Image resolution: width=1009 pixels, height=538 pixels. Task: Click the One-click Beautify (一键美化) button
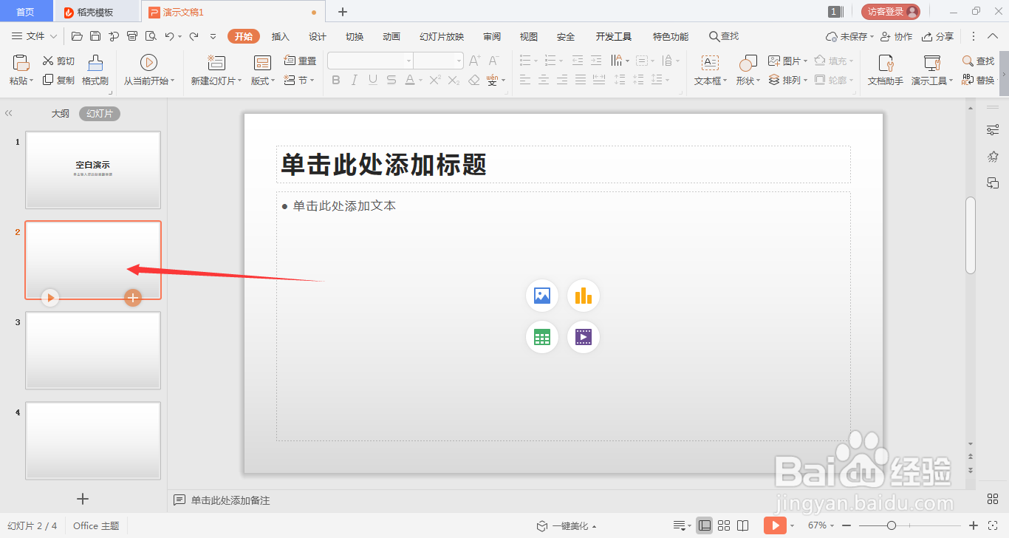(x=566, y=525)
